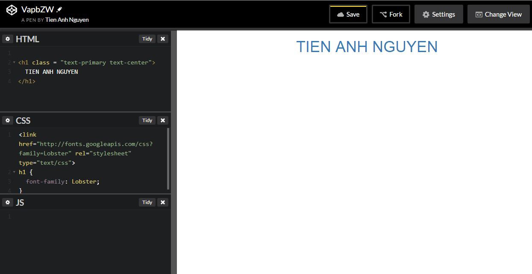Close the JS editor panel
Image resolution: width=532 pixels, height=274 pixels.
click(x=163, y=202)
